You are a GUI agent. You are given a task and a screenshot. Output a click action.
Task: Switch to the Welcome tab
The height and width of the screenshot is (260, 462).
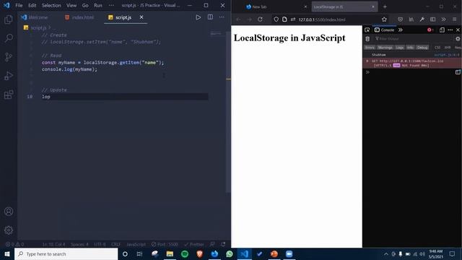pos(35,17)
